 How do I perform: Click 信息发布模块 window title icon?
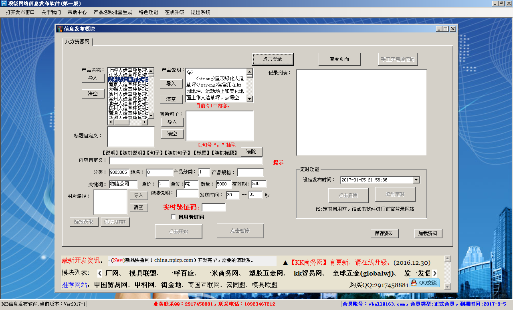point(60,29)
